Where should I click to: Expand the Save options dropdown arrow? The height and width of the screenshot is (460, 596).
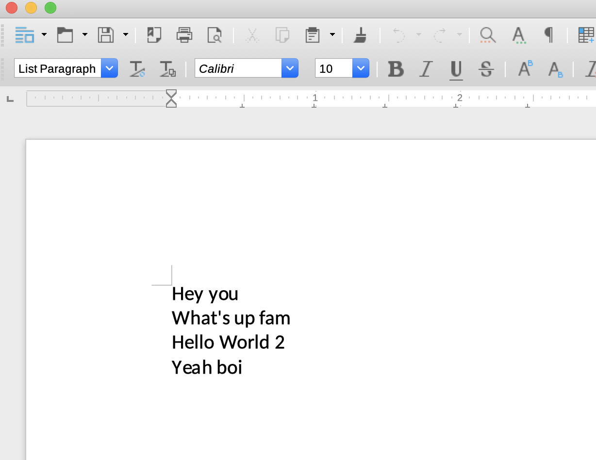(x=126, y=35)
